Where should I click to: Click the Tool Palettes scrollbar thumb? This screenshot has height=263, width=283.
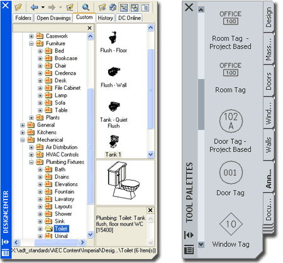coord(201,104)
